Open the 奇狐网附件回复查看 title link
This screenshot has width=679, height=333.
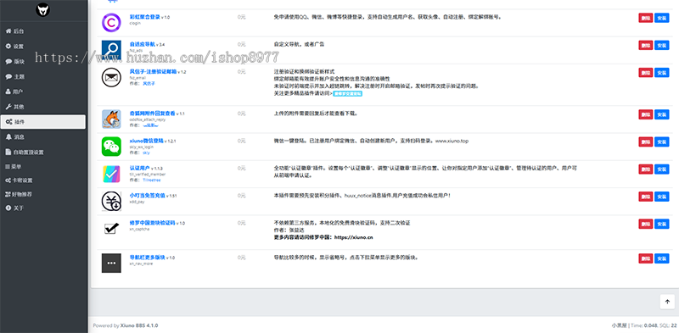point(152,114)
